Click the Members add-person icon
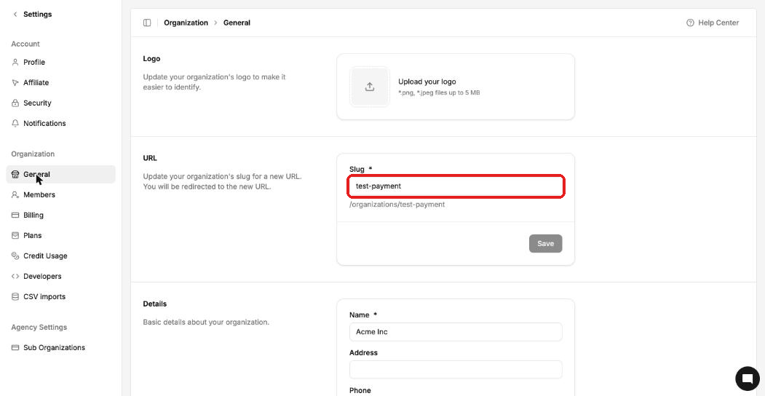Image resolution: width=765 pixels, height=396 pixels. pyautogui.click(x=15, y=195)
